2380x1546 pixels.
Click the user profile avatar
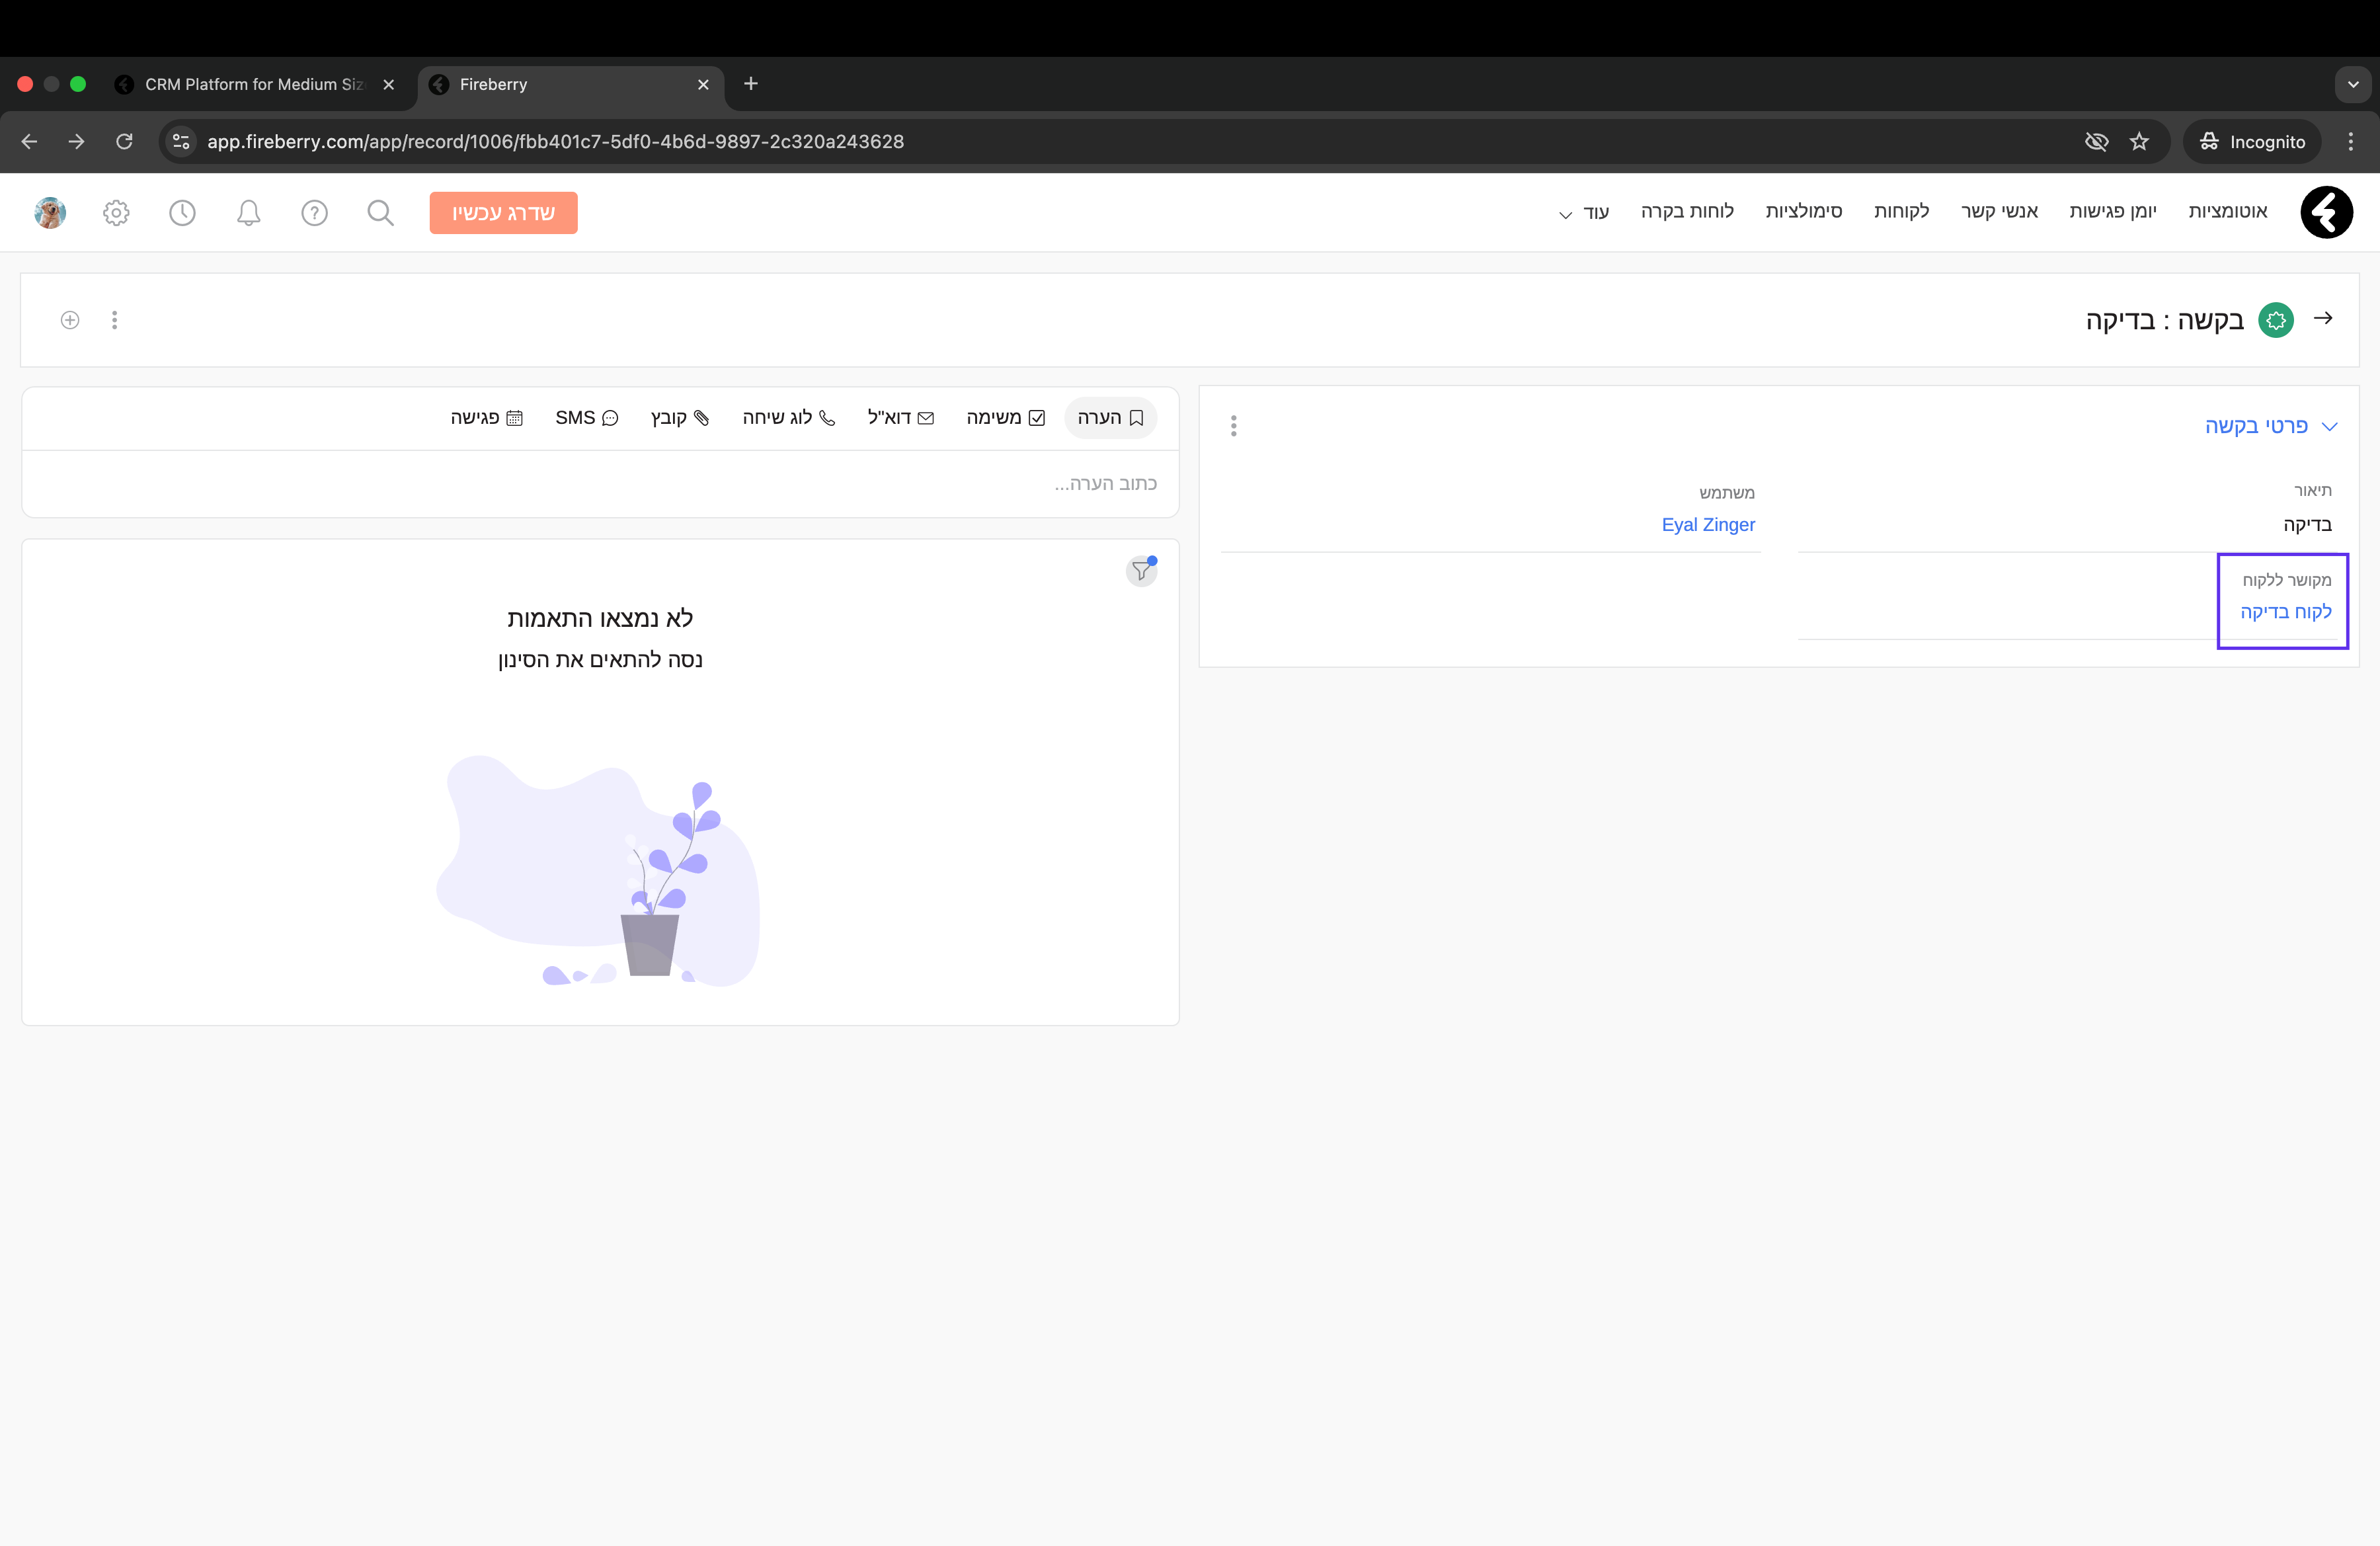pyautogui.click(x=50, y=212)
